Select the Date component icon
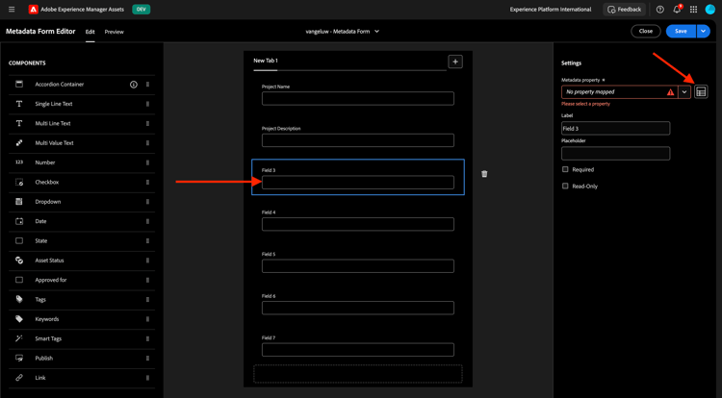 pyautogui.click(x=19, y=221)
